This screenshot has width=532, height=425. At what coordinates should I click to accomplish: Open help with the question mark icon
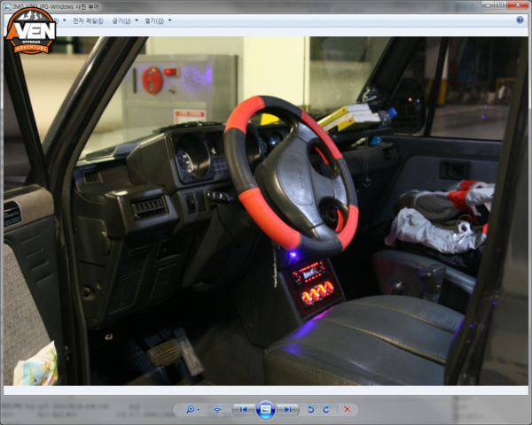click(x=520, y=20)
